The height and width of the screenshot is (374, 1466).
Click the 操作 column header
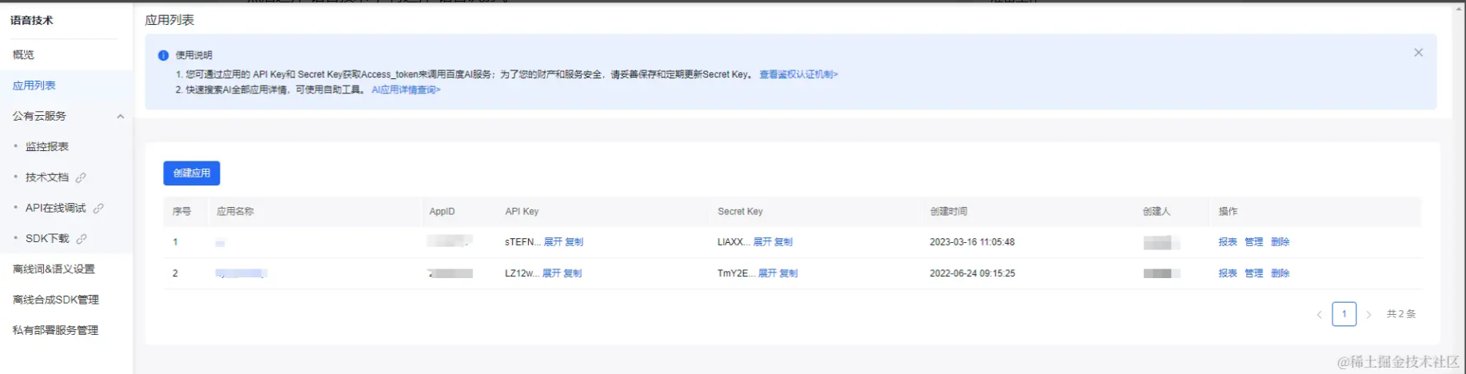click(1228, 212)
